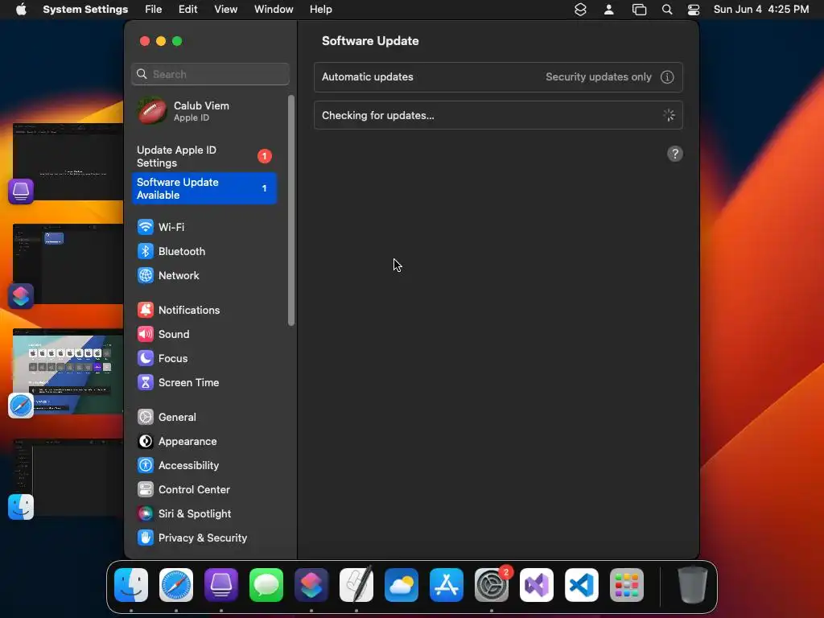Viewport: 824px width, 618px height.
Task: Open Messages from the Dock
Action: pos(266,585)
